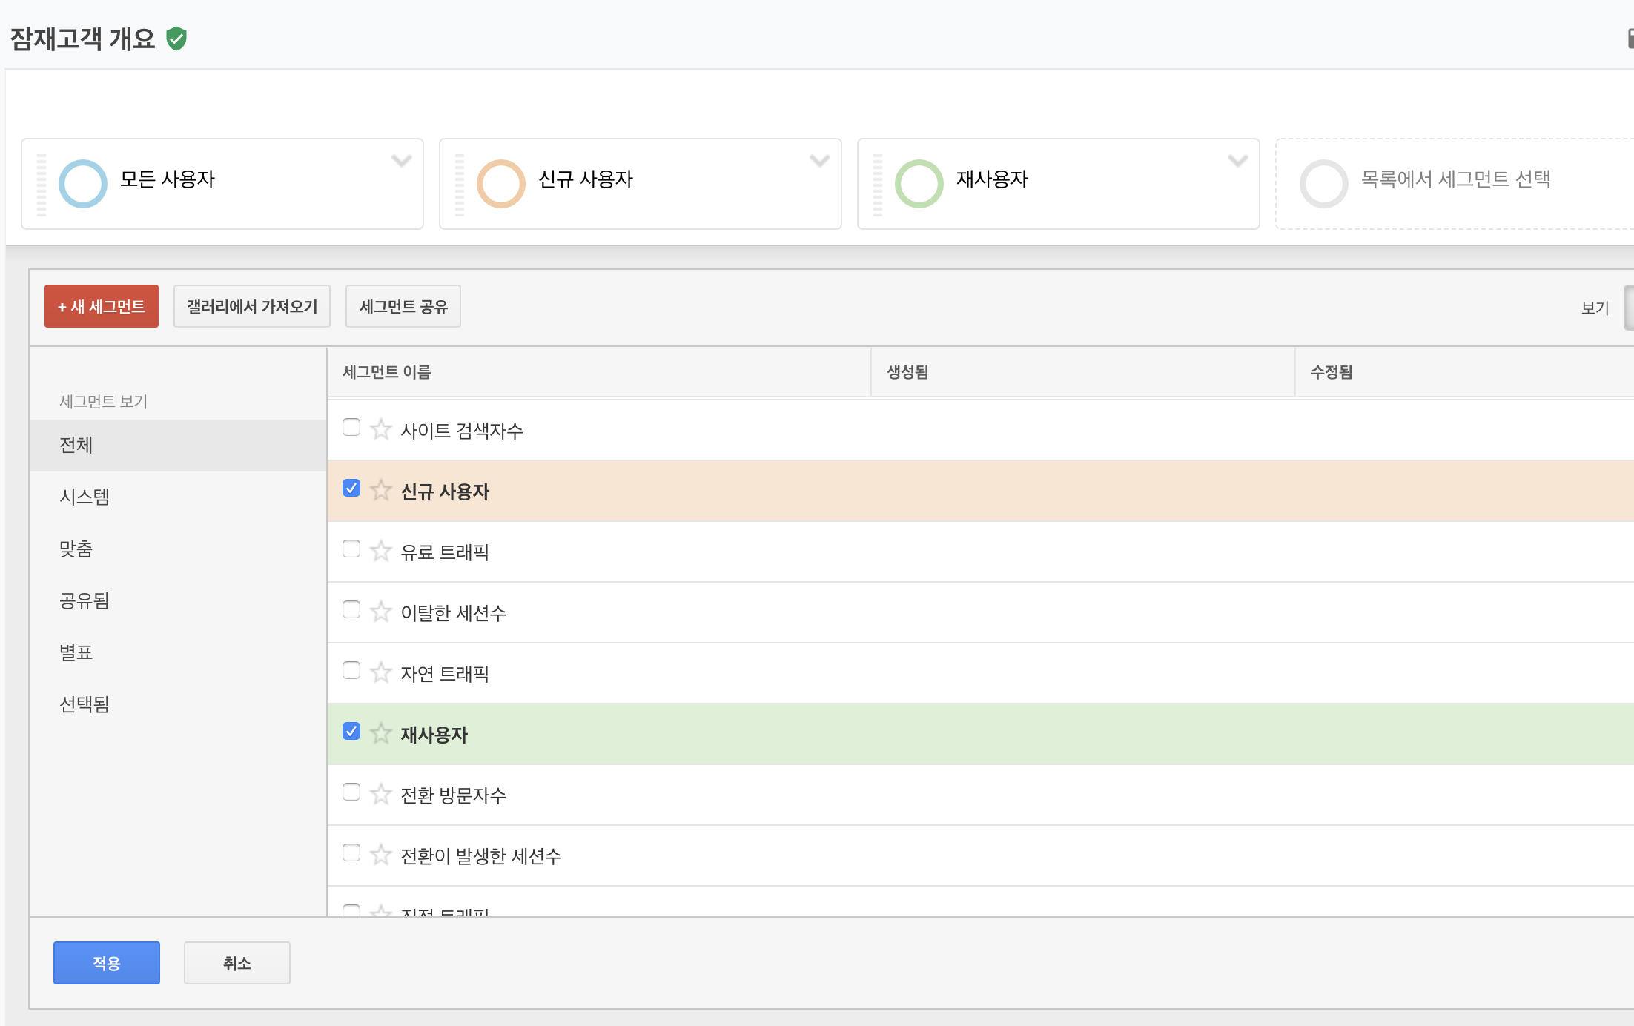The width and height of the screenshot is (1634, 1026).
Task: Star the 이탈한 세션수 segment
Action: 381,612
